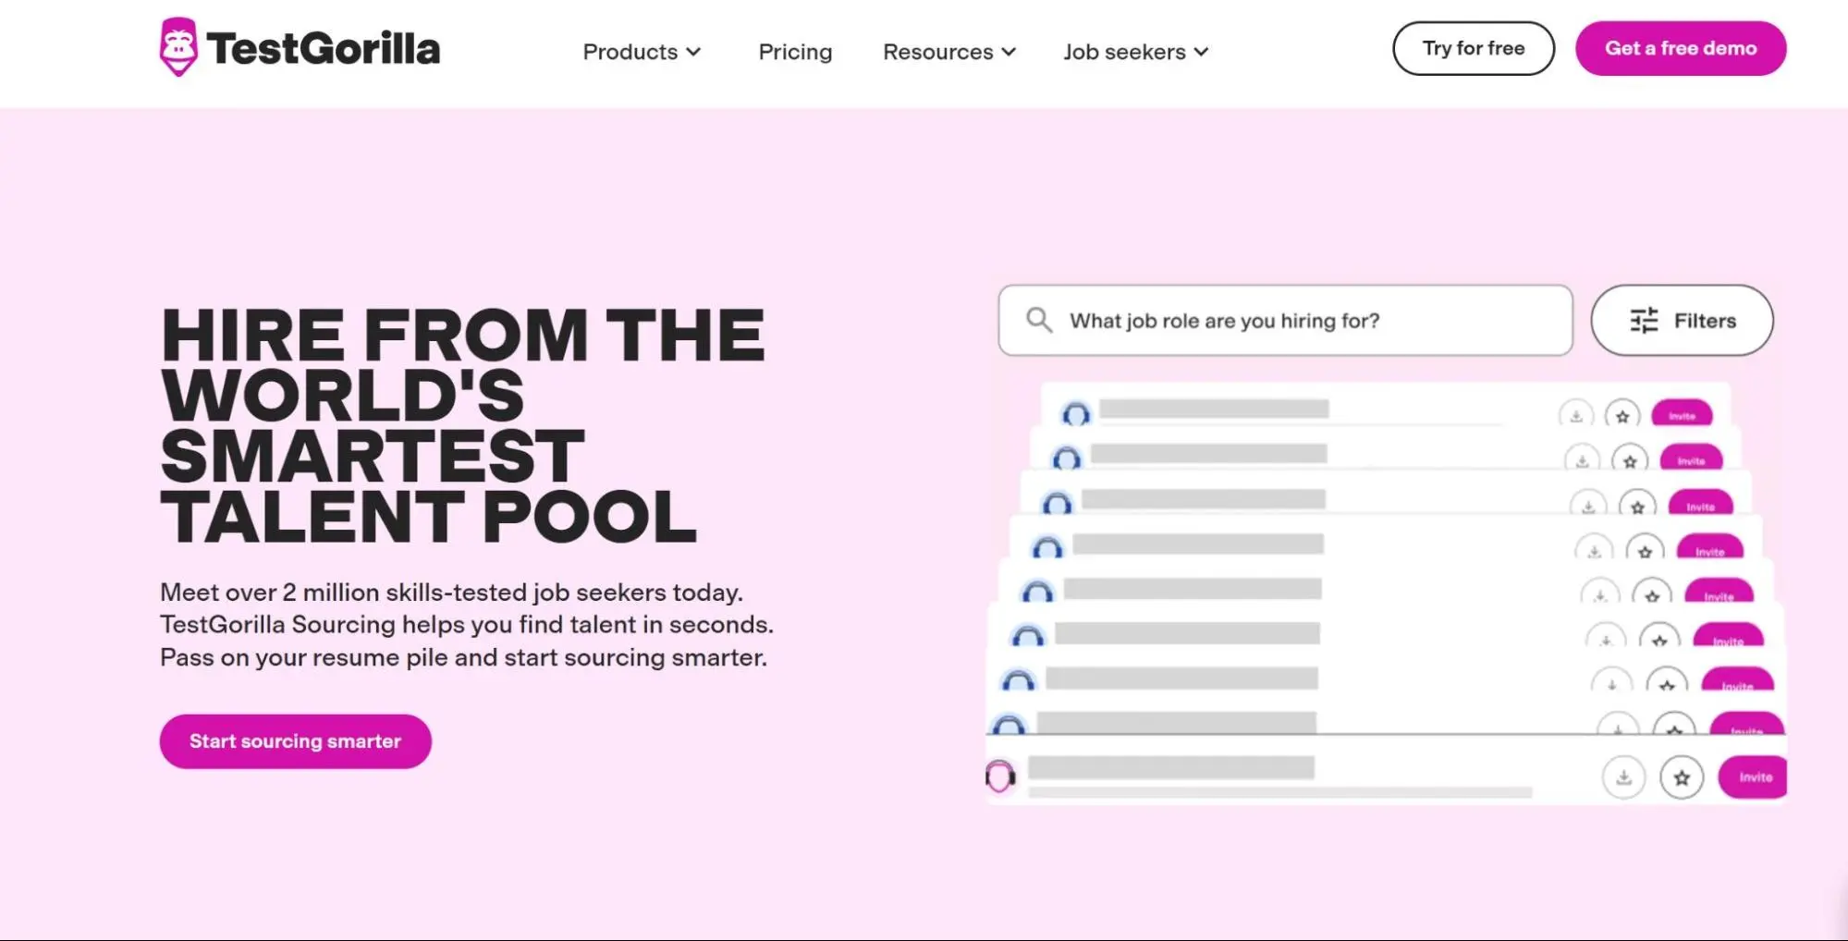The height and width of the screenshot is (941, 1848).
Task: Open the Pricing menu item
Action: point(795,52)
